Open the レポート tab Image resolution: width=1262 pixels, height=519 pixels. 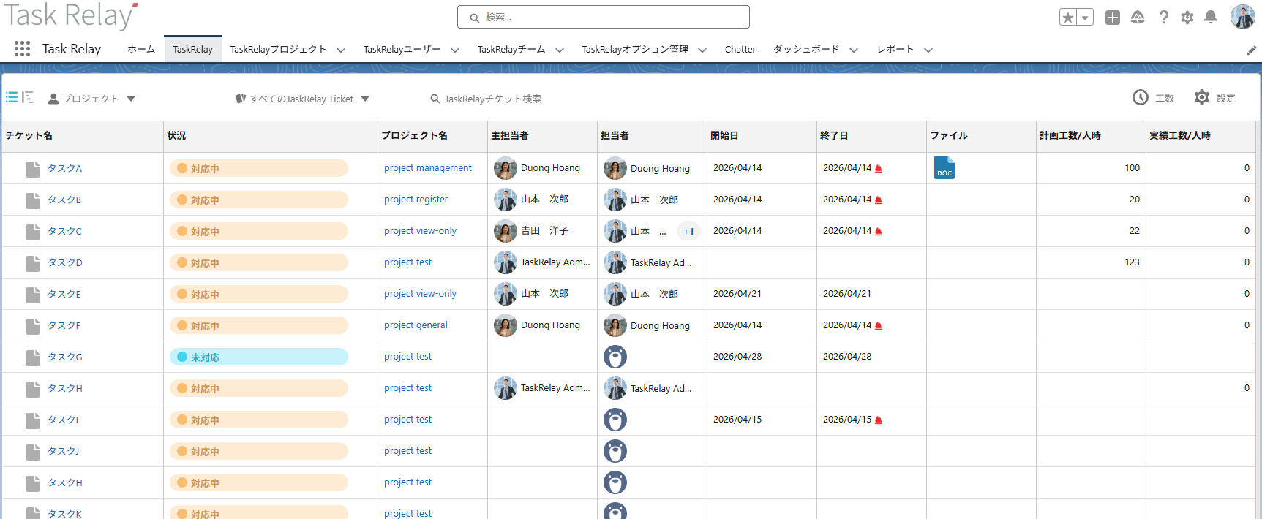click(895, 49)
